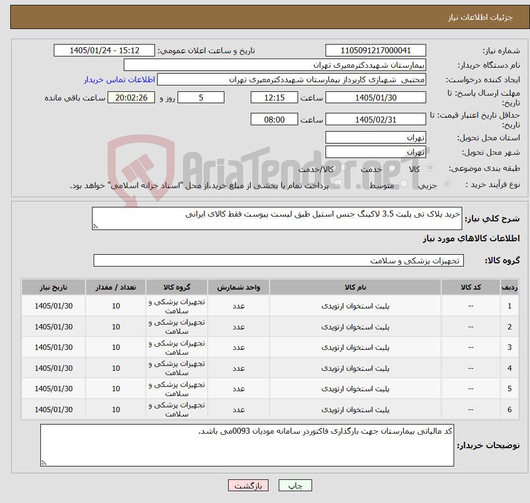Click row number 6 cell
Screen dimensions: 530x503
(510, 409)
